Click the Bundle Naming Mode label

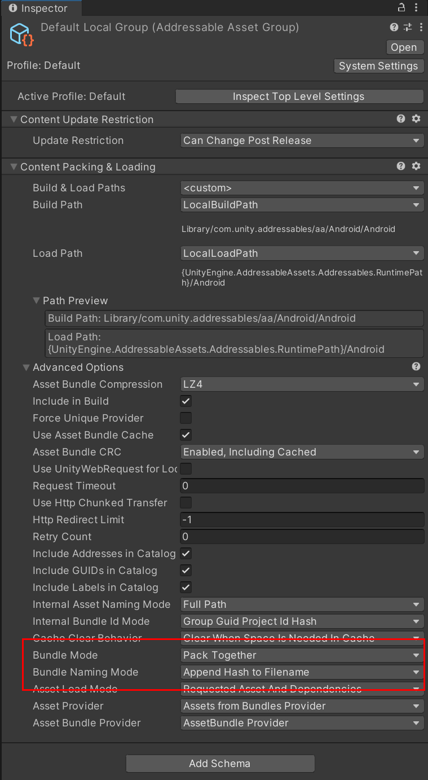85,672
